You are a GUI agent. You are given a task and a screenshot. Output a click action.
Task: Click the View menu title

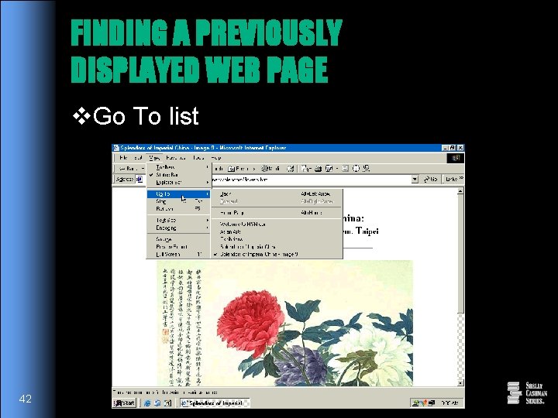pos(154,158)
